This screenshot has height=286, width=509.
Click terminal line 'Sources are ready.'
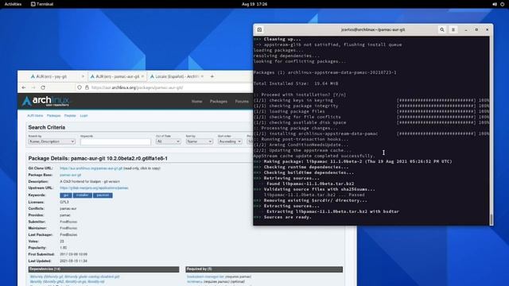click(x=287, y=217)
